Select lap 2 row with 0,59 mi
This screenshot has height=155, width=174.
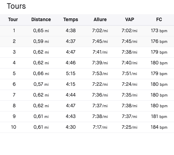pyautogui.click(x=87, y=42)
